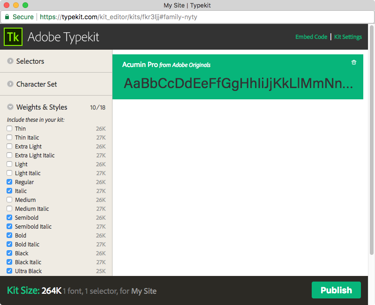Delete Acumin Pro with the trash icon
Screen dimensions: 375x305
pos(354,62)
